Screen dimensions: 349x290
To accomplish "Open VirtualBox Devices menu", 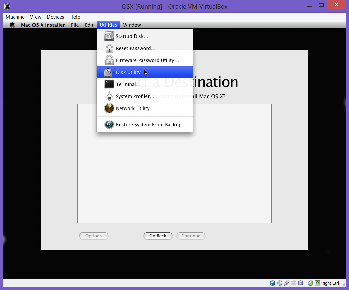I will tap(55, 17).
